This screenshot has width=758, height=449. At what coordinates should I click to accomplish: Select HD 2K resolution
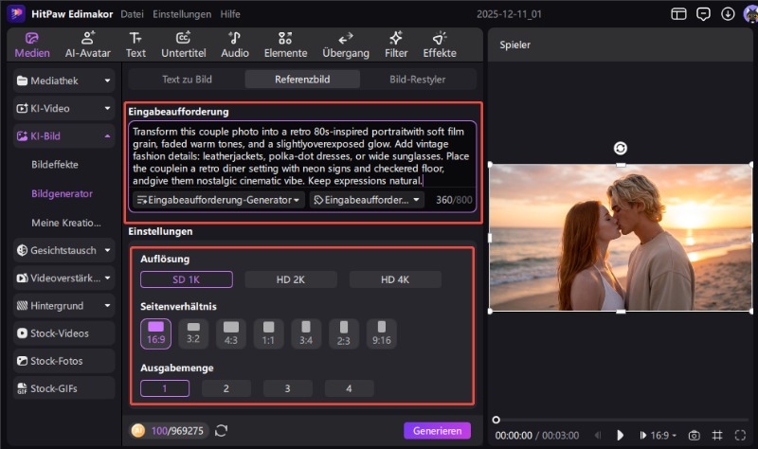tap(291, 279)
